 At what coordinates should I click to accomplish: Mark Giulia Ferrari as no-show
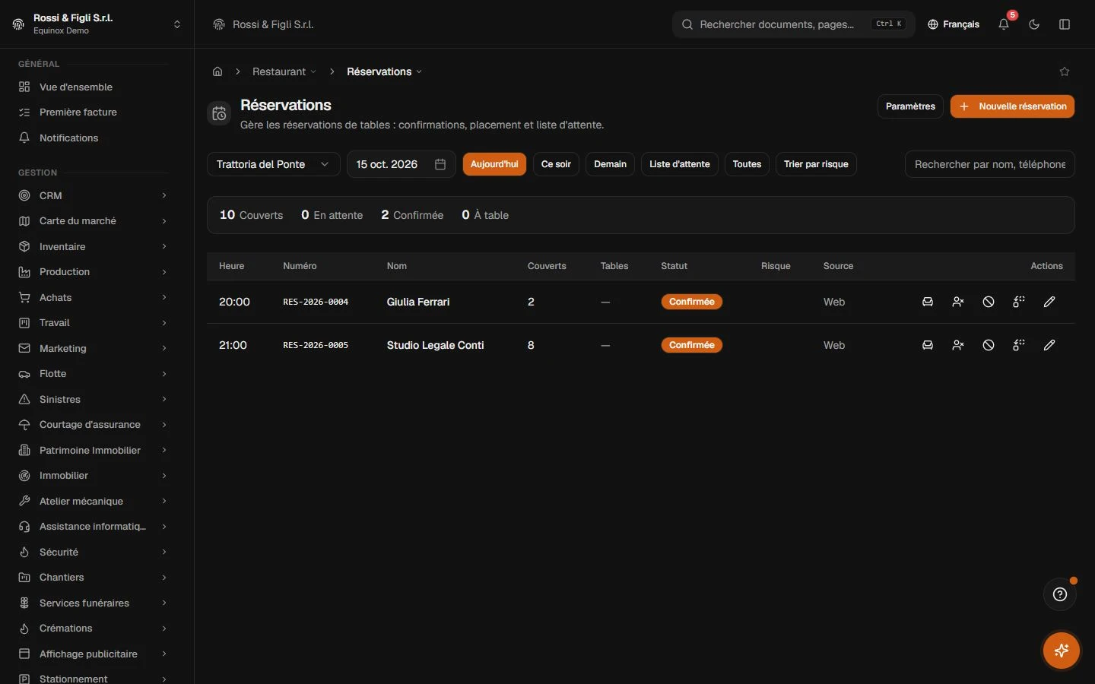958,302
